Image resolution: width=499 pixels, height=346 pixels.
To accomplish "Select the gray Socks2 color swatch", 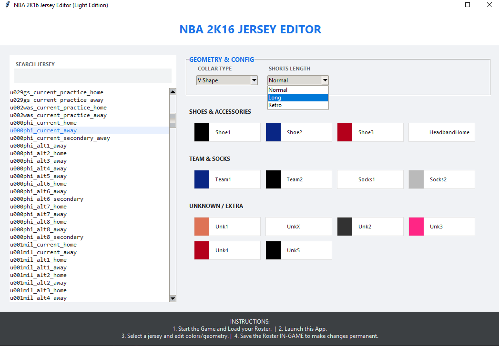I will click(416, 179).
